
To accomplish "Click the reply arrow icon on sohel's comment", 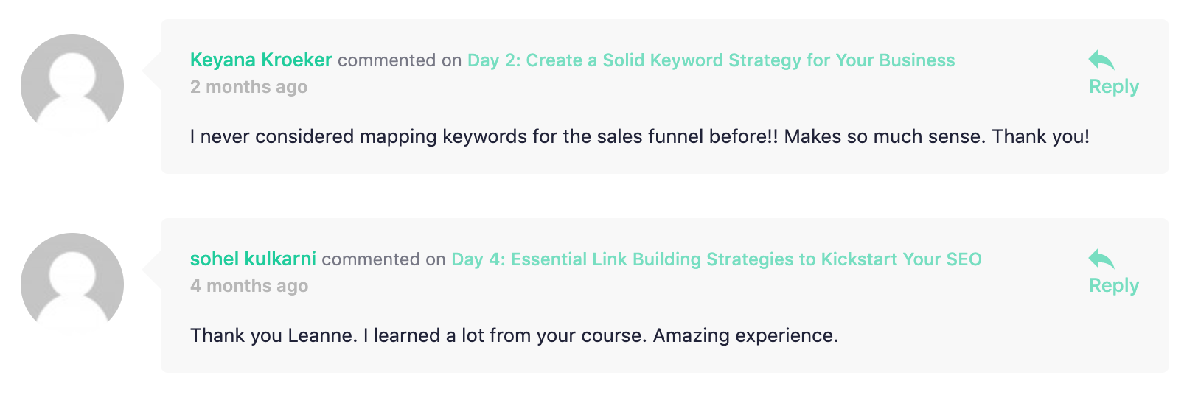I will tap(1101, 259).
